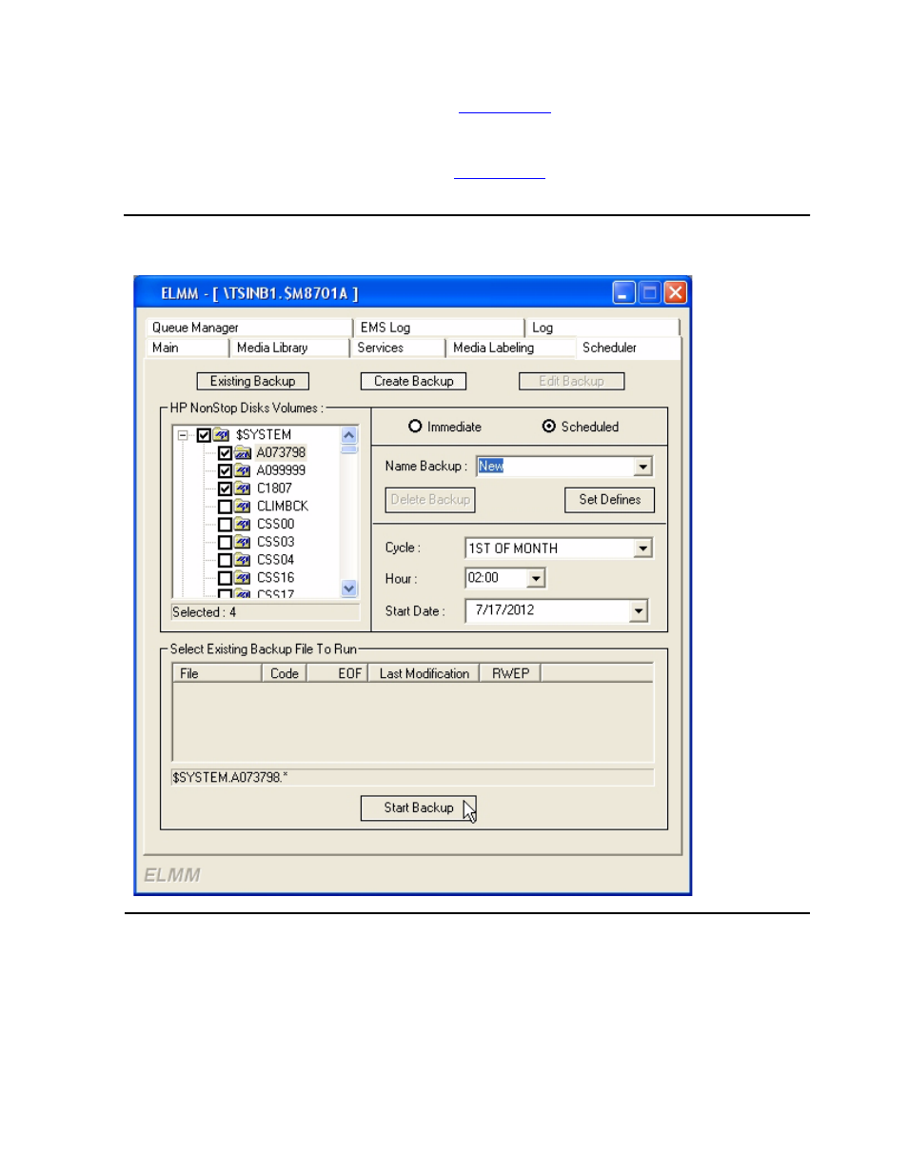The image size is (908, 1176).
Task: Click the Code column header
Action: [x=284, y=673]
